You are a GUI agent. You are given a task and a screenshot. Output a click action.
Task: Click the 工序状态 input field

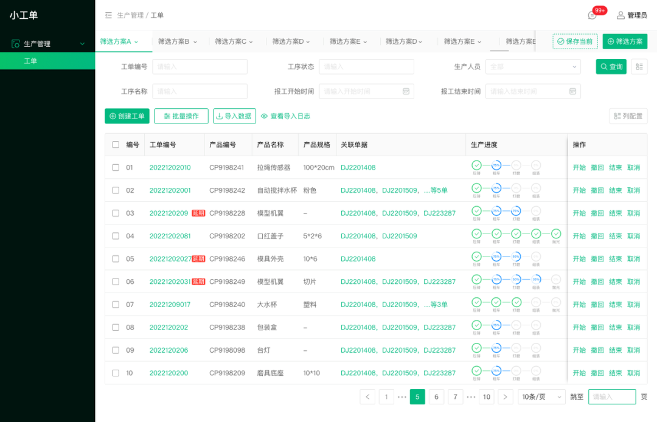(366, 66)
